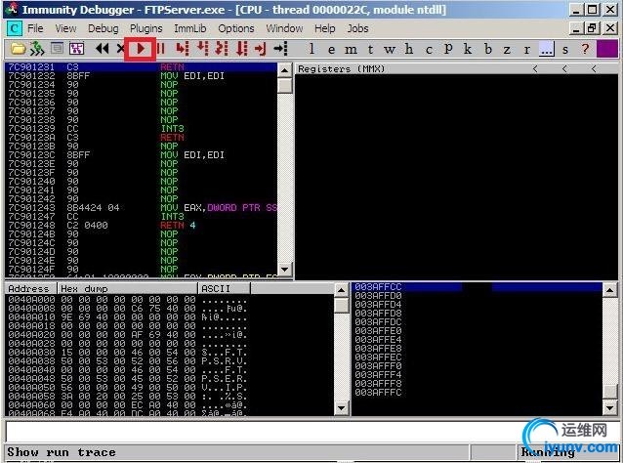Attach to process using running-man icon
Screen dimensions: 623x463
(37, 49)
